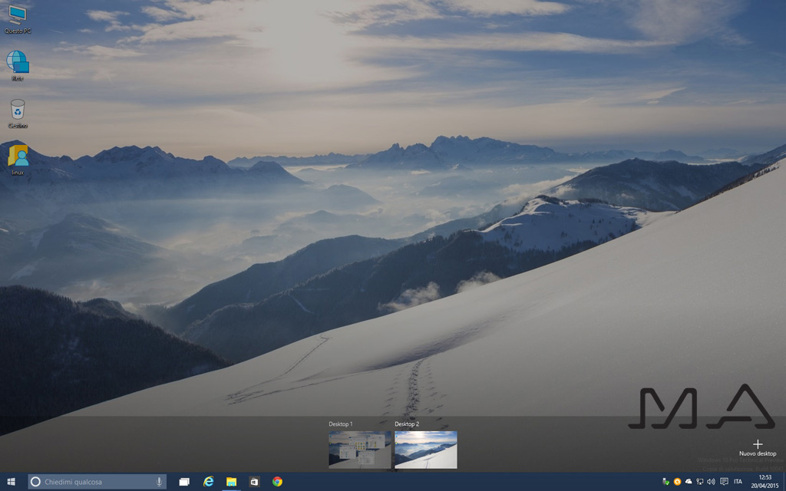The image size is (786, 491).
Task: Click the safely remove hardware tray icon
Action: pos(665,482)
